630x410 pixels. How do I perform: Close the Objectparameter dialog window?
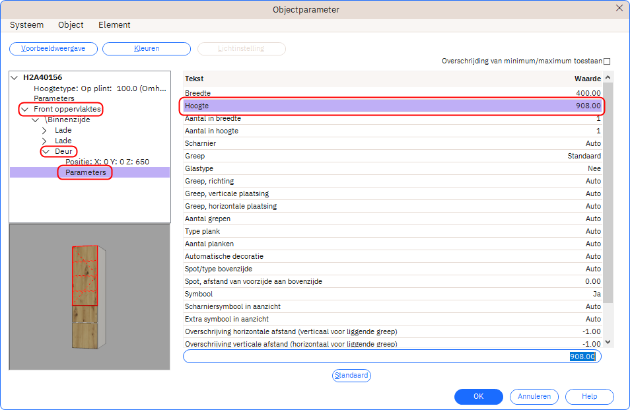(619, 9)
